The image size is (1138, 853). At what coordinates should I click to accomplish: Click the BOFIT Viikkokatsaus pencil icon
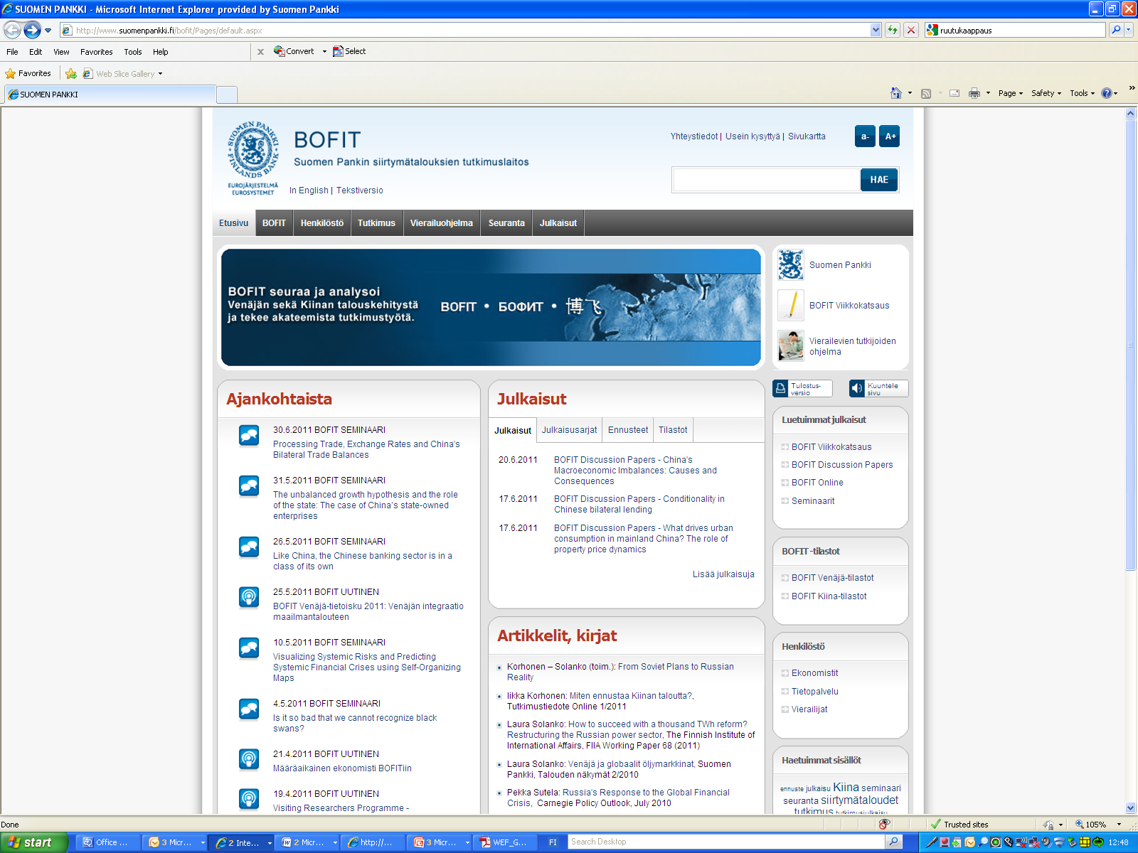(x=790, y=306)
